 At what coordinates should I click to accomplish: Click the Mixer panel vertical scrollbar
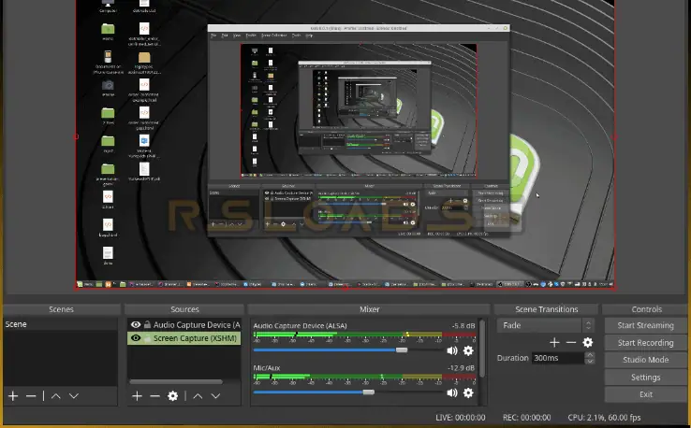click(x=482, y=348)
